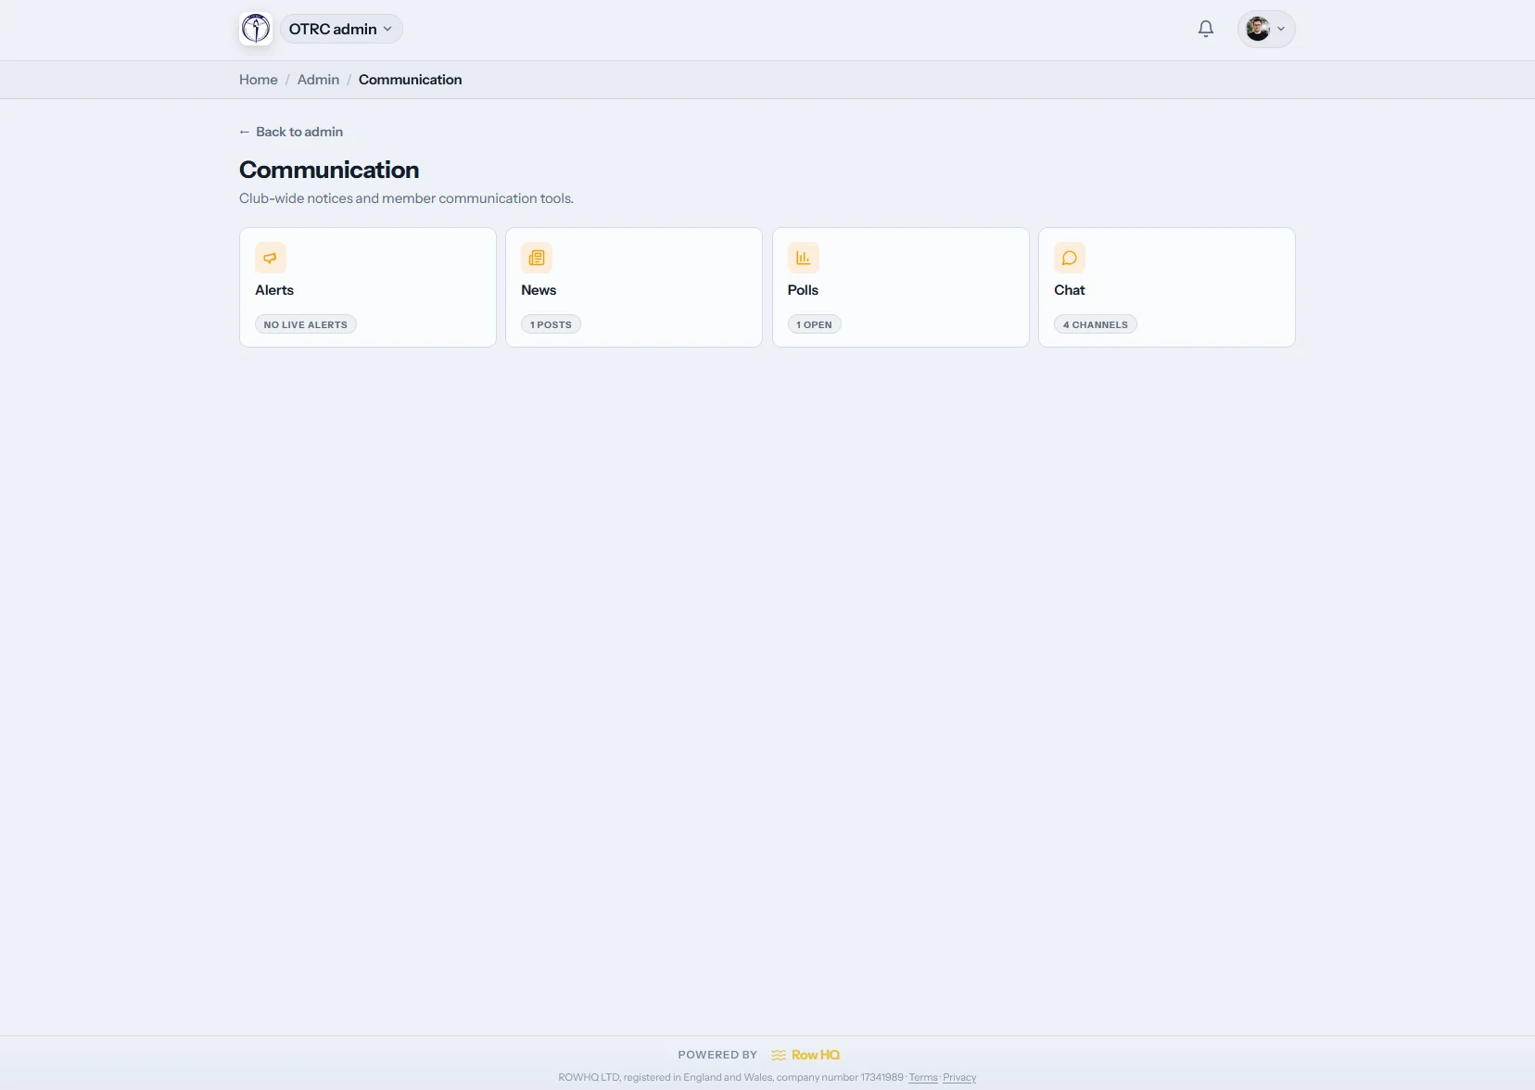Expand the OTRC admin dropdown
This screenshot has height=1090, width=1535.
pyautogui.click(x=341, y=29)
